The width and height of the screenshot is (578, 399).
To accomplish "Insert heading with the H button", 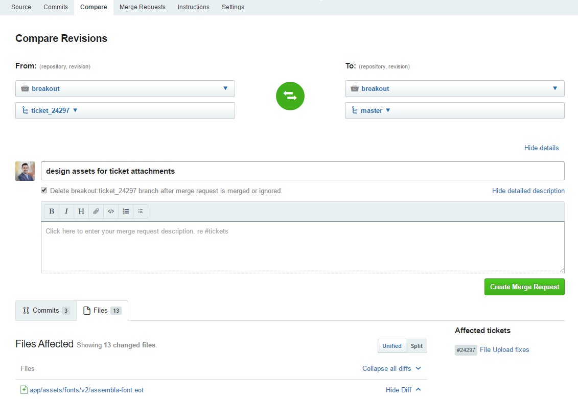I will pyautogui.click(x=81, y=211).
